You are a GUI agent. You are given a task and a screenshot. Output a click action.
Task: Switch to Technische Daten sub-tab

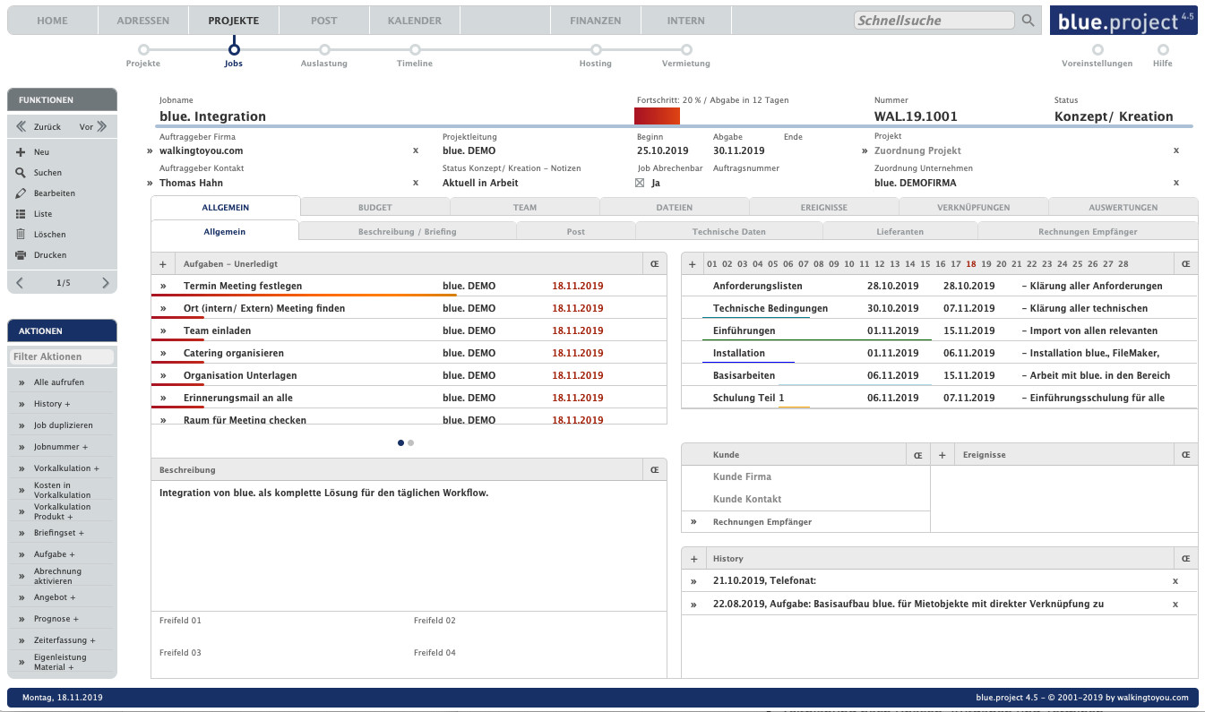coord(728,232)
